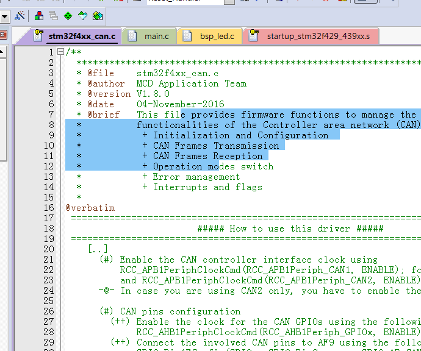The image size is (421, 351).
Task: Open the target selection dropdown arrow
Action: (4, 15)
